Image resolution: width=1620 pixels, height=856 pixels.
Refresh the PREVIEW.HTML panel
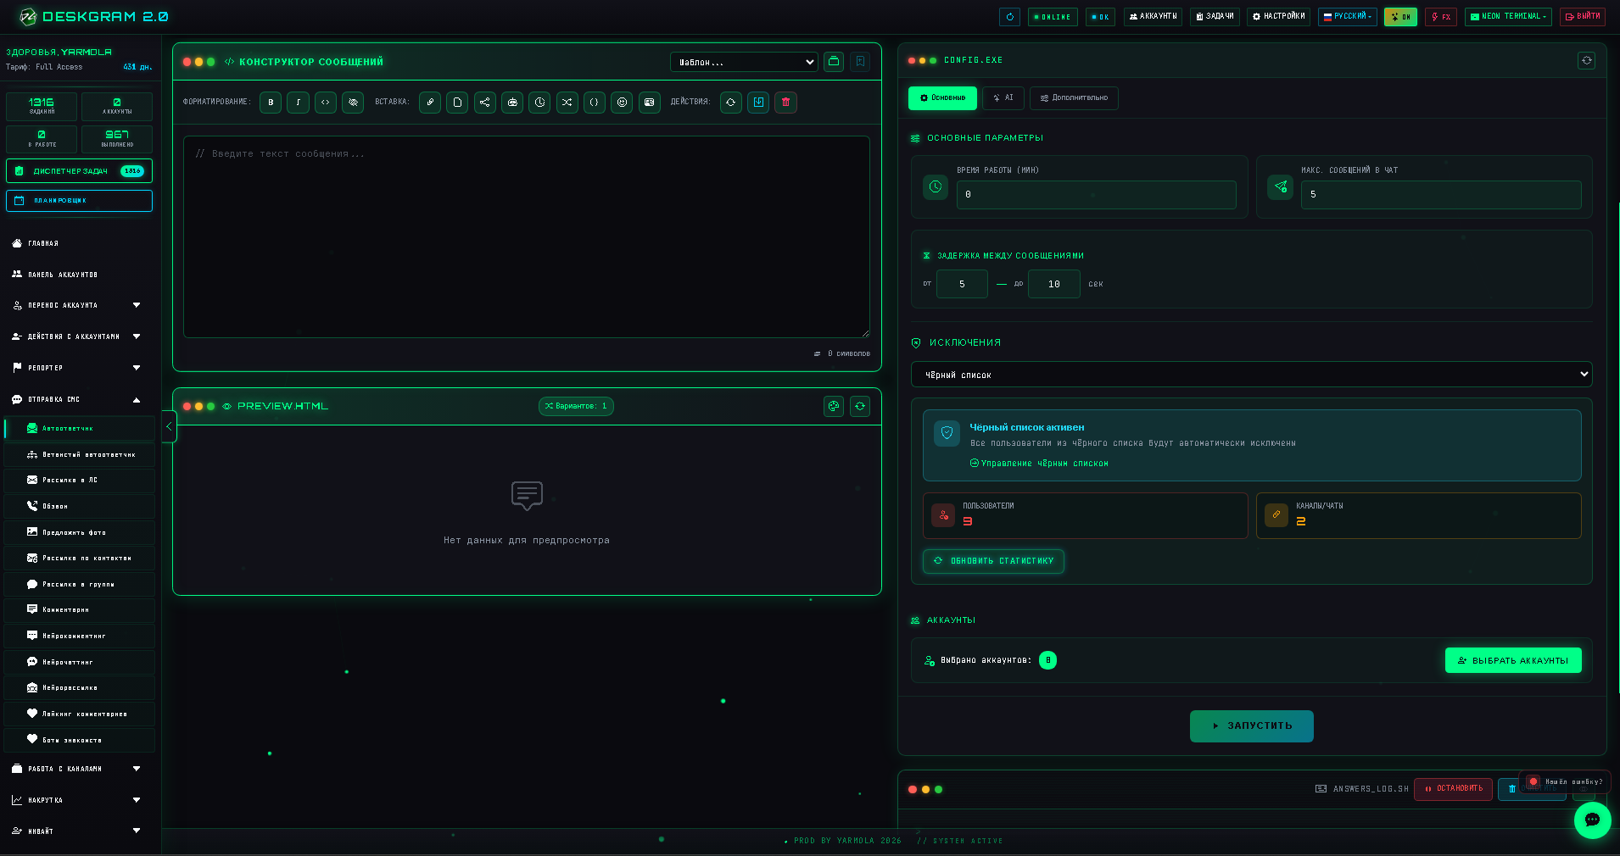(x=860, y=407)
